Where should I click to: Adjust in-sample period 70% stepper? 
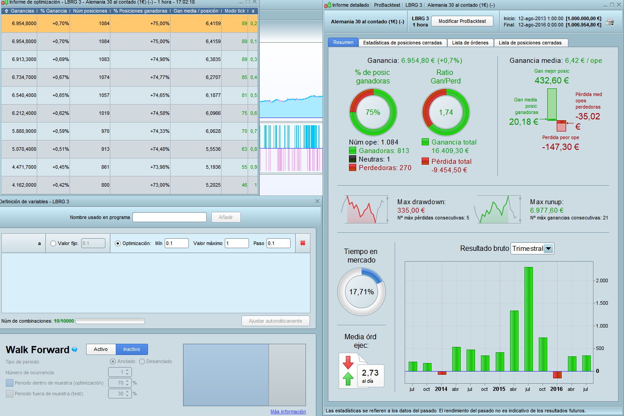point(127,383)
